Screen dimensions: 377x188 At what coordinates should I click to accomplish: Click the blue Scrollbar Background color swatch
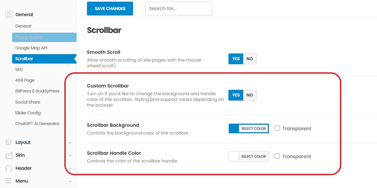pyautogui.click(x=234, y=128)
